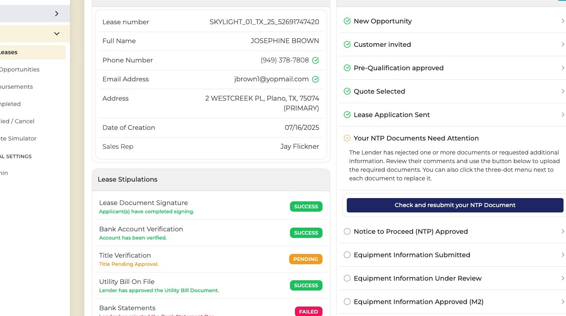Image resolution: width=566 pixels, height=316 pixels.
Task: Click the Bank Statements stipulation title
Action: point(127,308)
